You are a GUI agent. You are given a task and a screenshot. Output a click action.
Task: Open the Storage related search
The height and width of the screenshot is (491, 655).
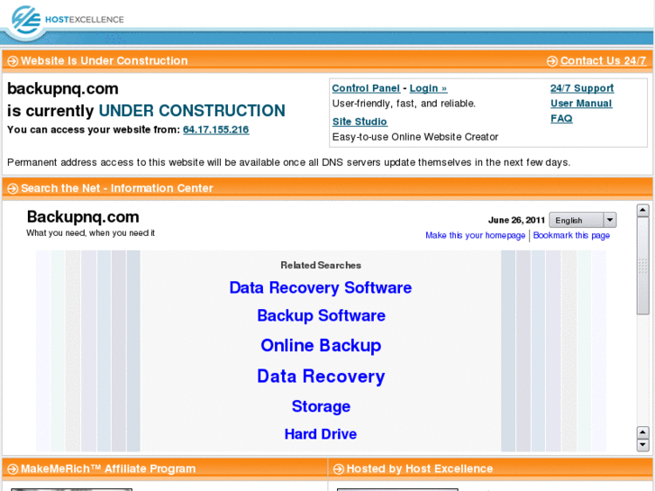(321, 406)
